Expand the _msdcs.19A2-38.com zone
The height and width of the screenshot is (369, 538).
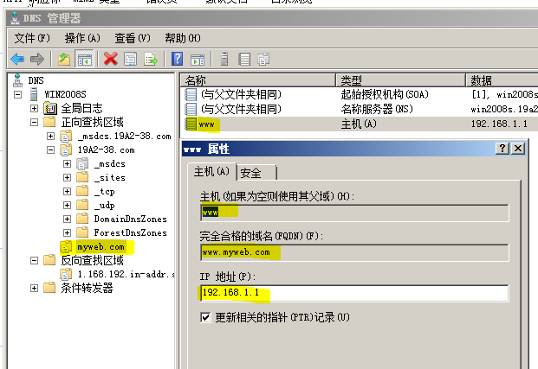tap(50, 137)
